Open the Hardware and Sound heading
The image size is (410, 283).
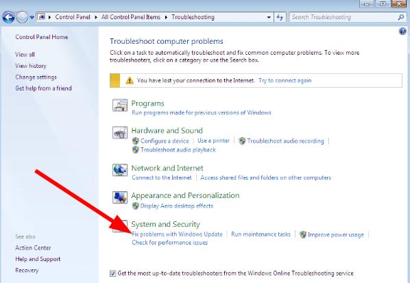pyautogui.click(x=167, y=131)
